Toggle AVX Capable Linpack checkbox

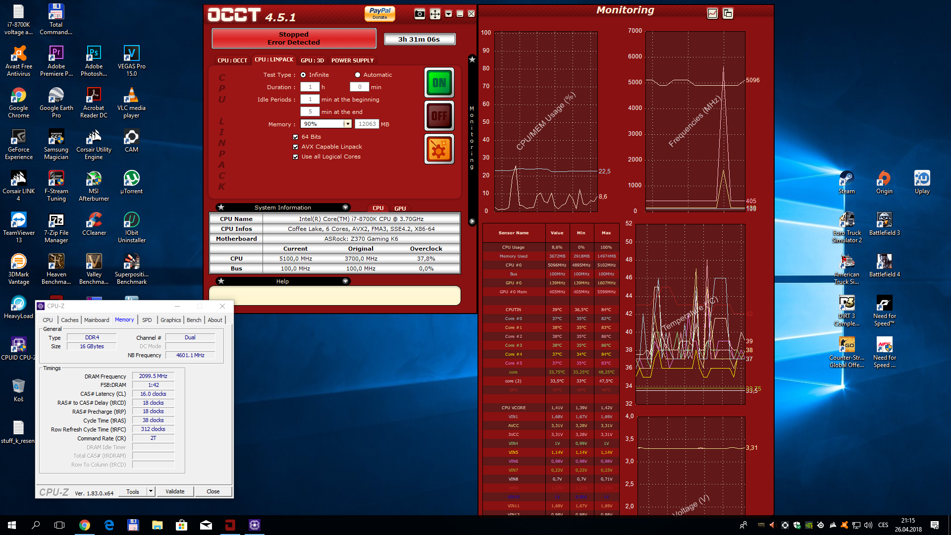click(x=296, y=147)
